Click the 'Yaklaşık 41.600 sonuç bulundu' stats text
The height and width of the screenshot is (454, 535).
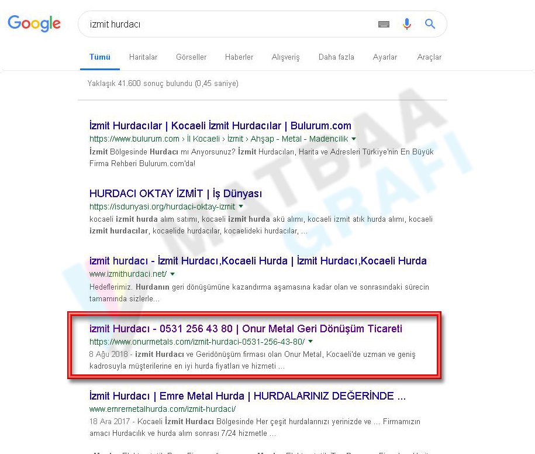[x=163, y=83]
